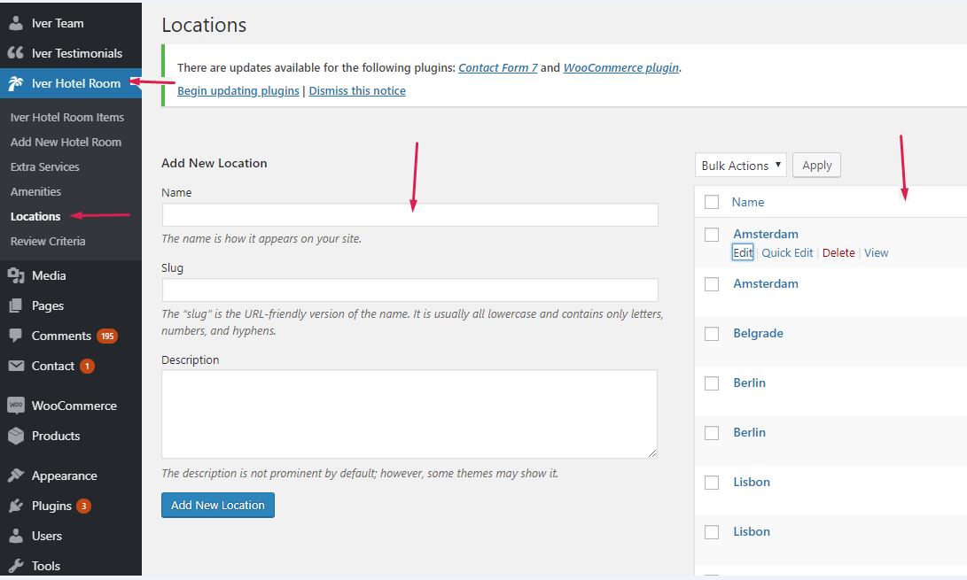Click the Iver Testimonials quote icon
967x580 pixels.
tap(16, 53)
